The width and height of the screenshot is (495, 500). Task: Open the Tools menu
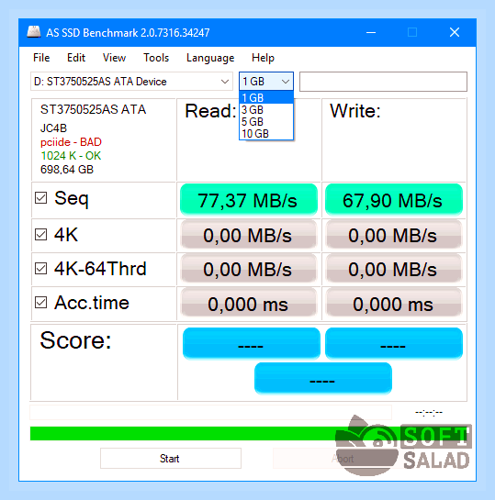156,58
